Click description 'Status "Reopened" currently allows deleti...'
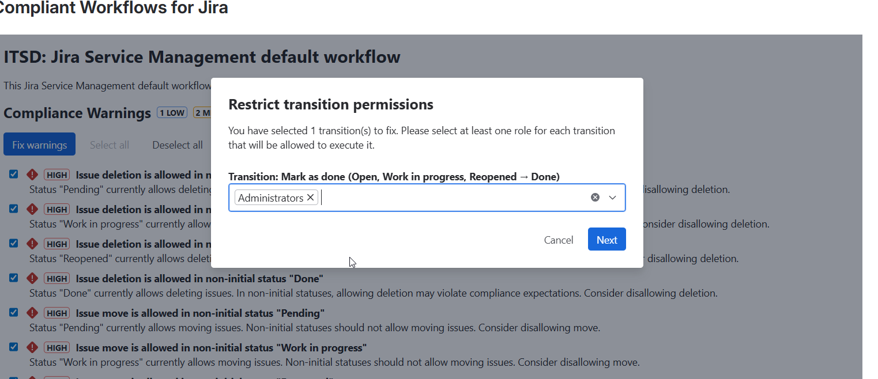The image size is (878, 379). click(x=120, y=259)
